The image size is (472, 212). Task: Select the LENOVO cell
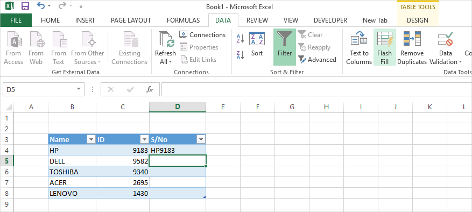click(x=72, y=193)
